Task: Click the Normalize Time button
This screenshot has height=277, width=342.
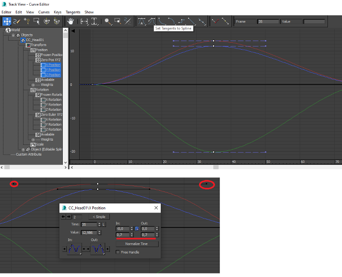Action: pyautogui.click(x=136, y=244)
